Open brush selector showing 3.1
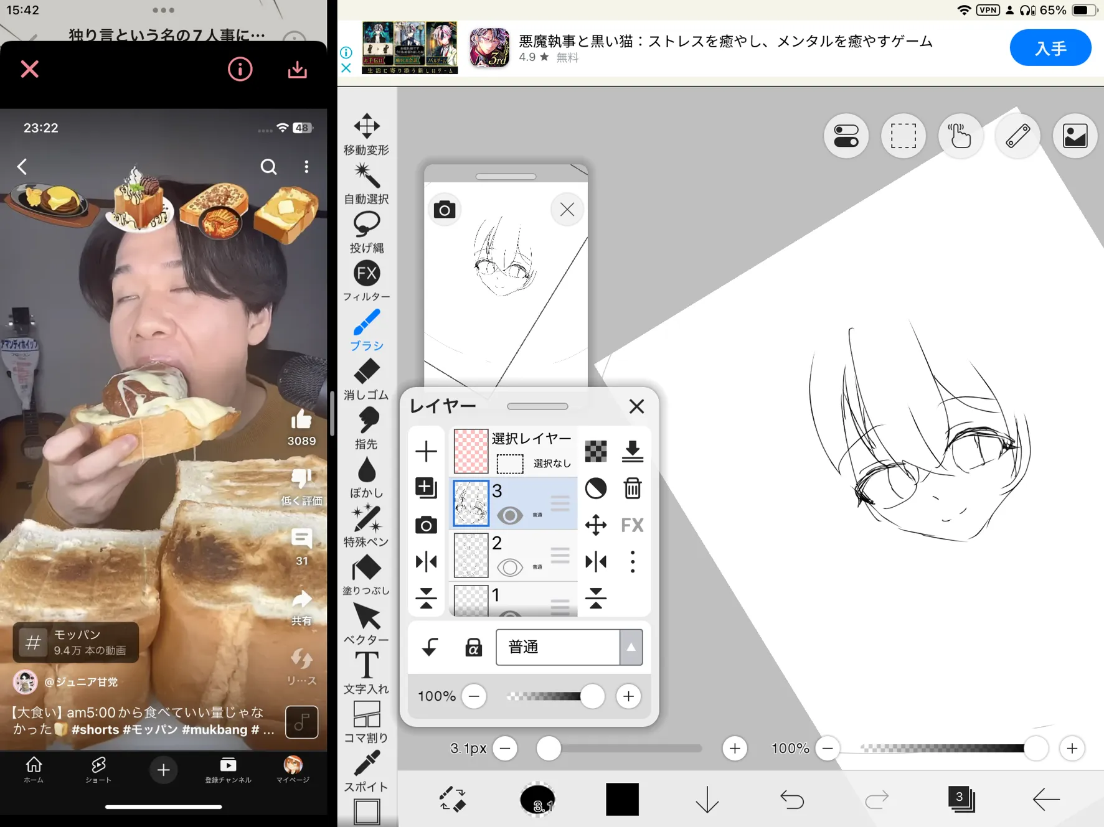Image resolution: width=1104 pixels, height=827 pixels. 537,800
